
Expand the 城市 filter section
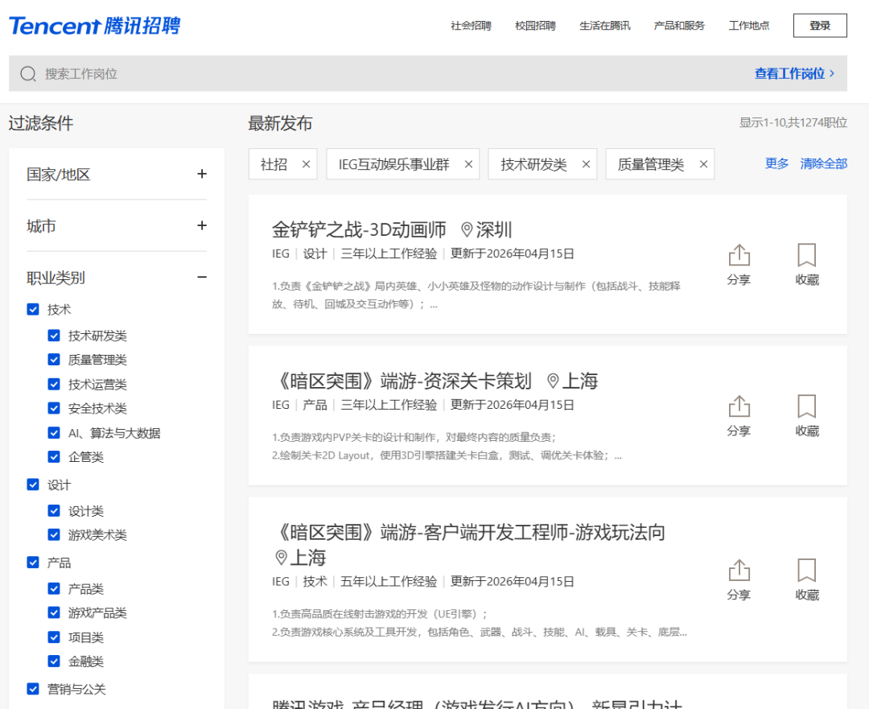coord(202,226)
